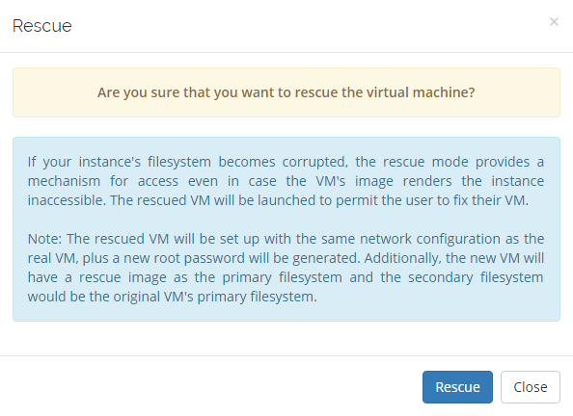
Task: Click the line 'would be the original VM's primary filesystem'
Action: 172,297
